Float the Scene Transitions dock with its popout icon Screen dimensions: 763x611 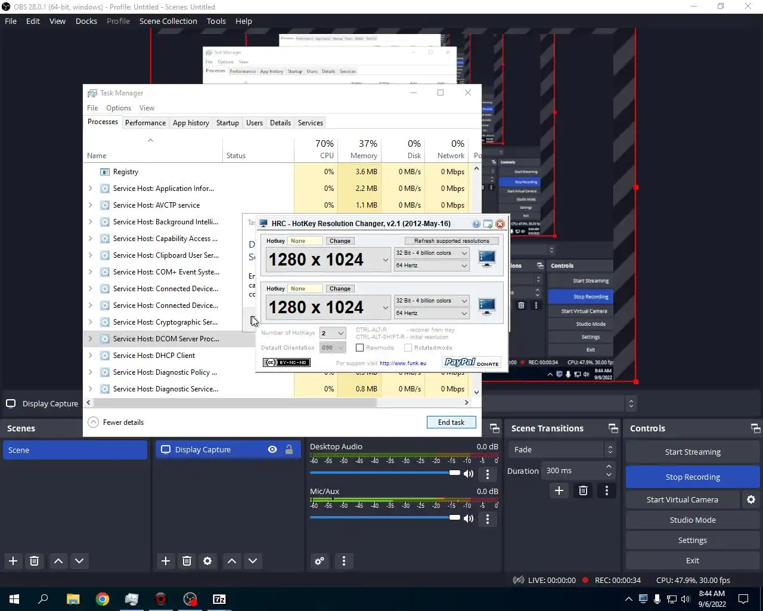[613, 428]
